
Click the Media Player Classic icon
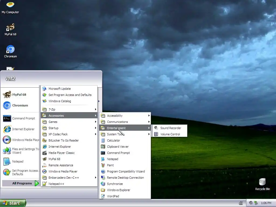[x=44, y=153]
